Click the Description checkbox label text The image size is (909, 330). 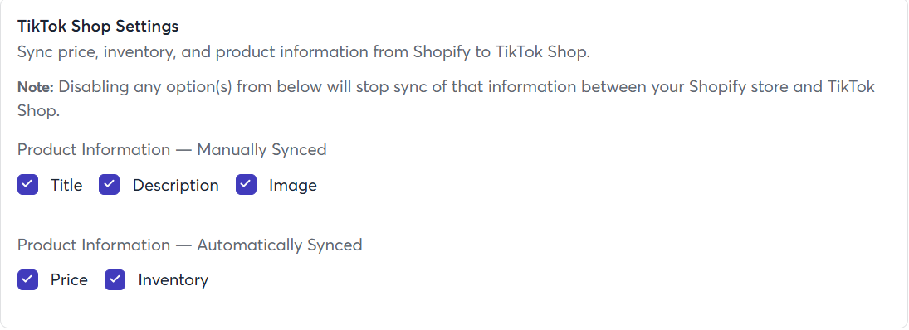click(x=176, y=185)
